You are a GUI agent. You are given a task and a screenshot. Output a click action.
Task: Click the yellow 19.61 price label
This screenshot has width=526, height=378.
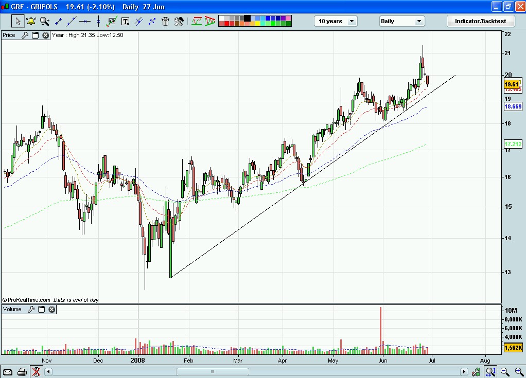click(x=513, y=84)
